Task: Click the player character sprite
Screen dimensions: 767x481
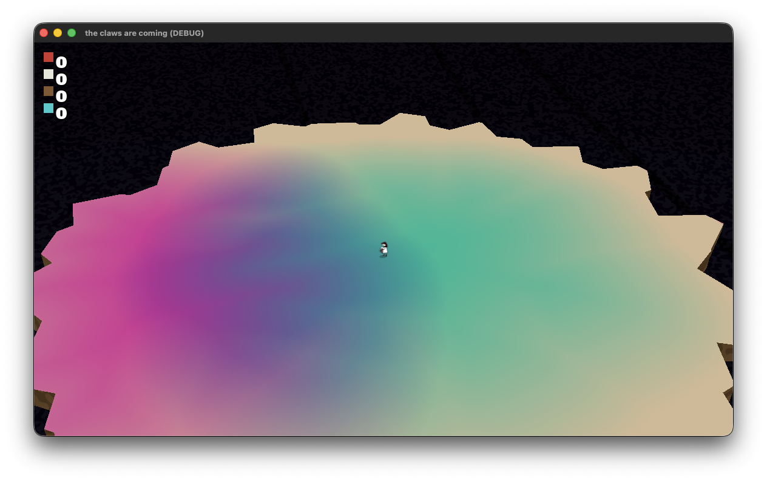Action: pyautogui.click(x=383, y=249)
